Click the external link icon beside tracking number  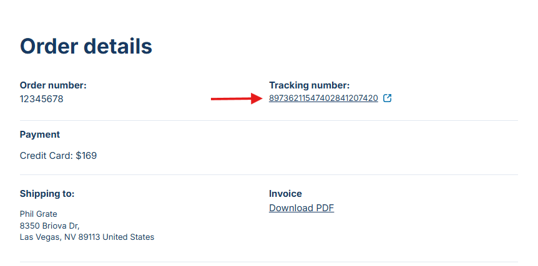click(x=388, y=98)
